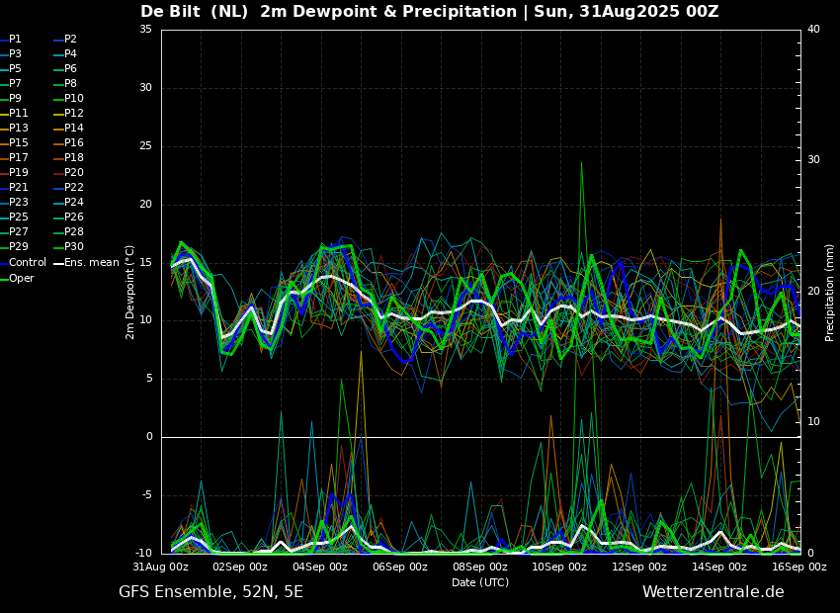Click the Precipitation (mm) axis label
Viewport: 840px width, 613px height.
coord(830,293)
